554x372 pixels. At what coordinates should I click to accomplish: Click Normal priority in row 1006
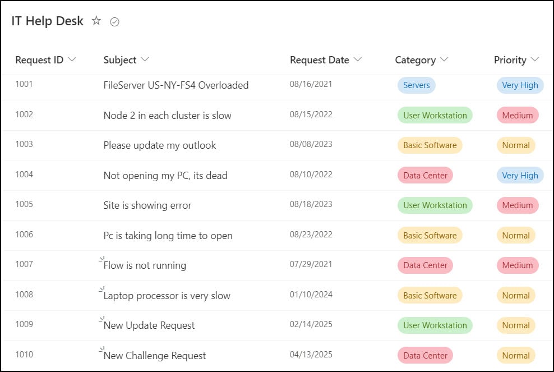(516, 236)
